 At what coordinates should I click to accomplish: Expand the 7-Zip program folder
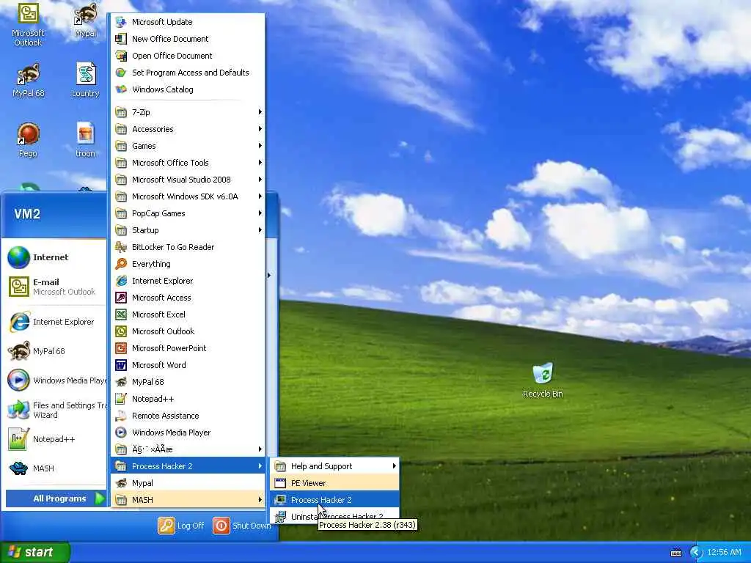(188, 112)
